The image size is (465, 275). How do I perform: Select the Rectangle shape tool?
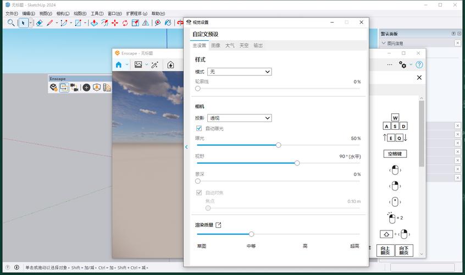[78, 23]
